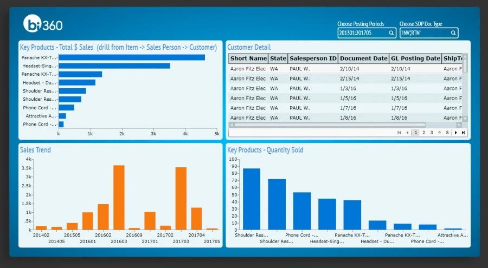Open page 2 of Customer Detail
The image size is (488, 268).
pos(424,133)
